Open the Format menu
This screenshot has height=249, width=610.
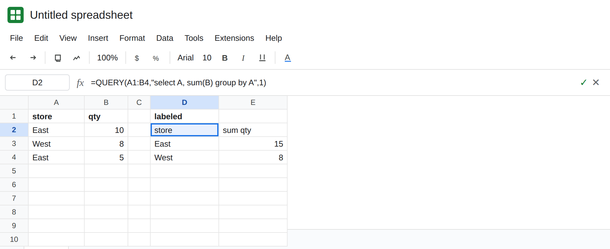(x=132, y=38)
